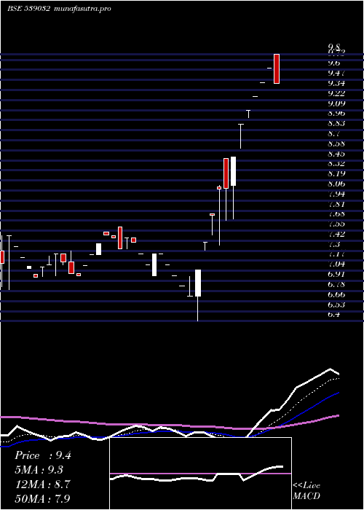The width and height of the screenshot is (364, 510).
Task: Click the 8.96 price axis label
Action: tap(336, 113)
